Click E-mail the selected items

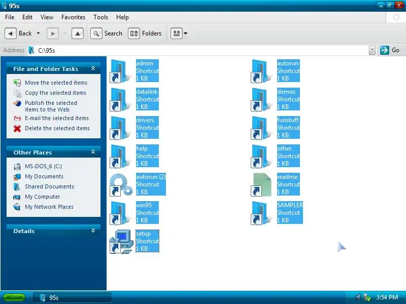click(57, 118)
